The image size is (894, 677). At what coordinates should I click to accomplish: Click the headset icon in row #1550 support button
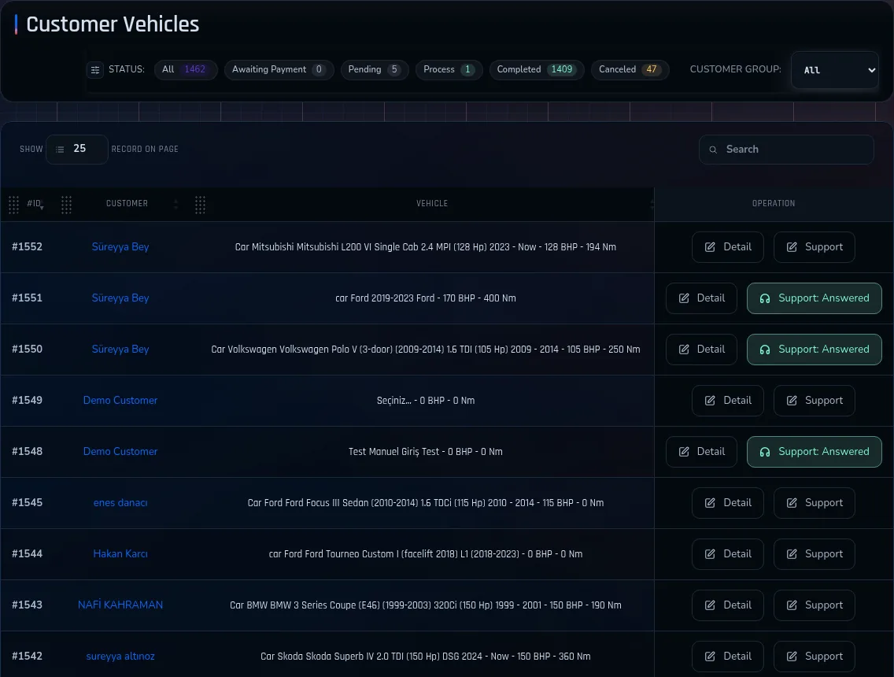pyautogui.click(x=765, y=350)
